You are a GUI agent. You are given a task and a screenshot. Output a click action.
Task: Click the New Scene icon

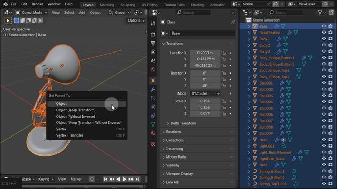275,4
